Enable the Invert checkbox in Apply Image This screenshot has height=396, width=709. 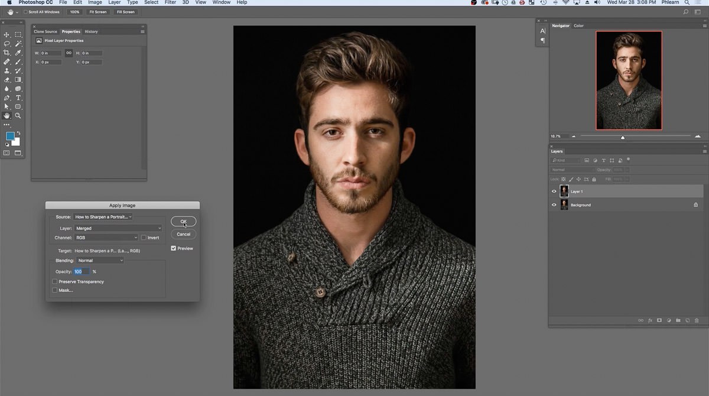(x=144, y=238)
